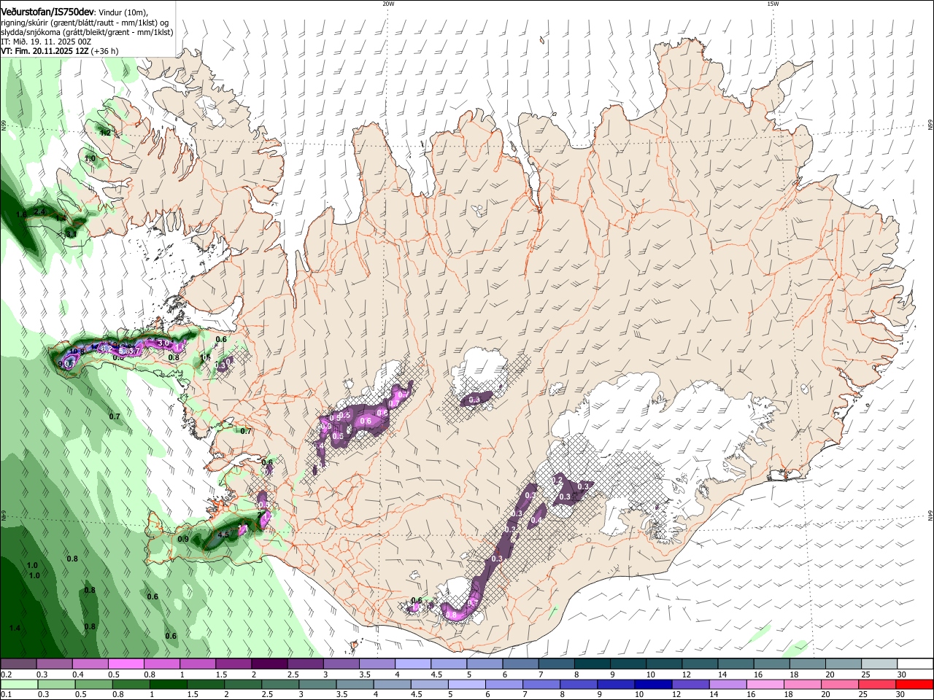Click the valid time "VT: Fim. 20.11.2025 12Z"
The image size is (934, 700).
(45, 51)
